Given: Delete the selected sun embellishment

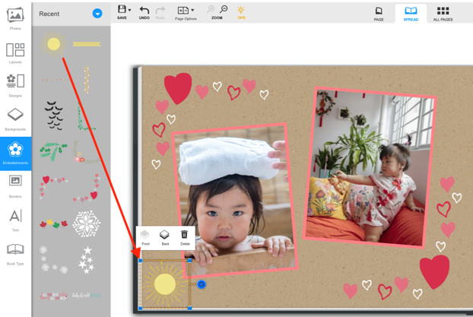Looking at the screenshot, I should (x=185, y=237).
